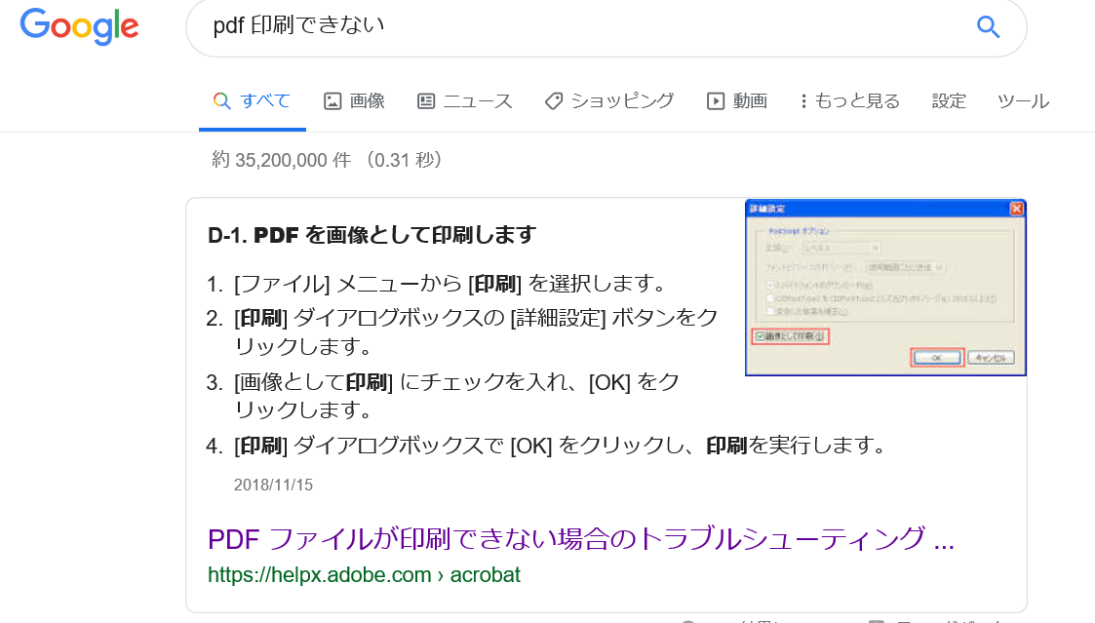
Task: Open the PDF トラブルシューティング result link
Action: coord(579,538)
